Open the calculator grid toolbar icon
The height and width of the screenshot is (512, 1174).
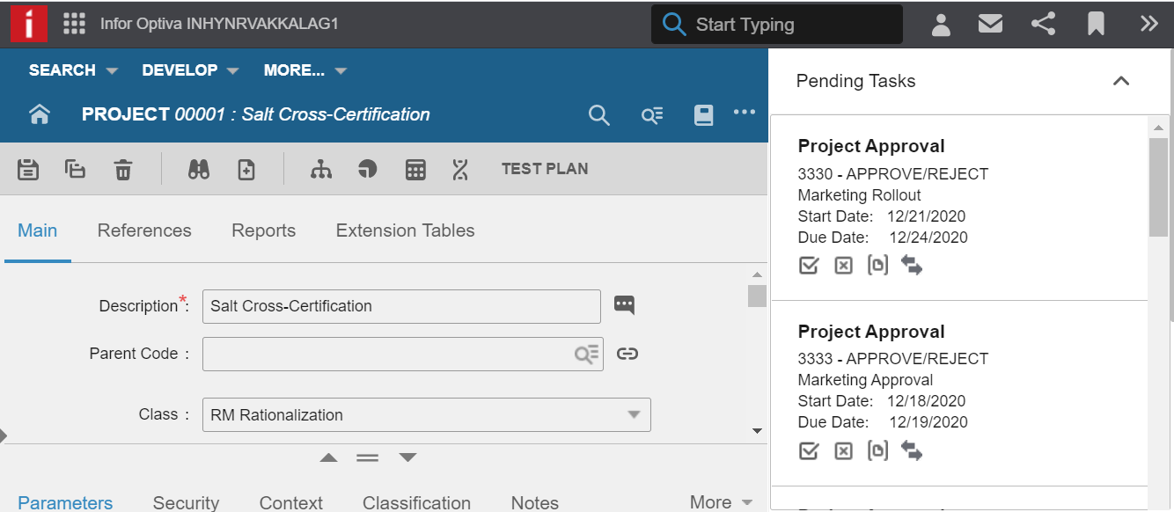(415, 169)
